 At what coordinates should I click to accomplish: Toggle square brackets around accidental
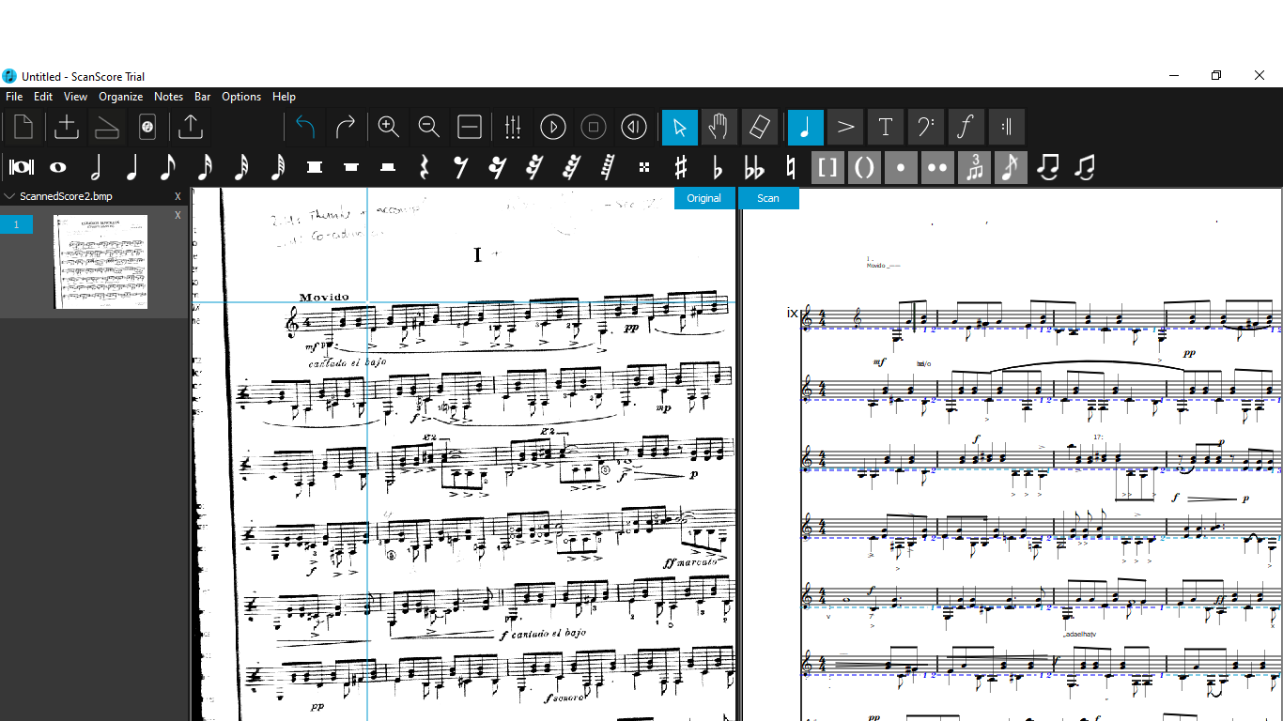827,167
